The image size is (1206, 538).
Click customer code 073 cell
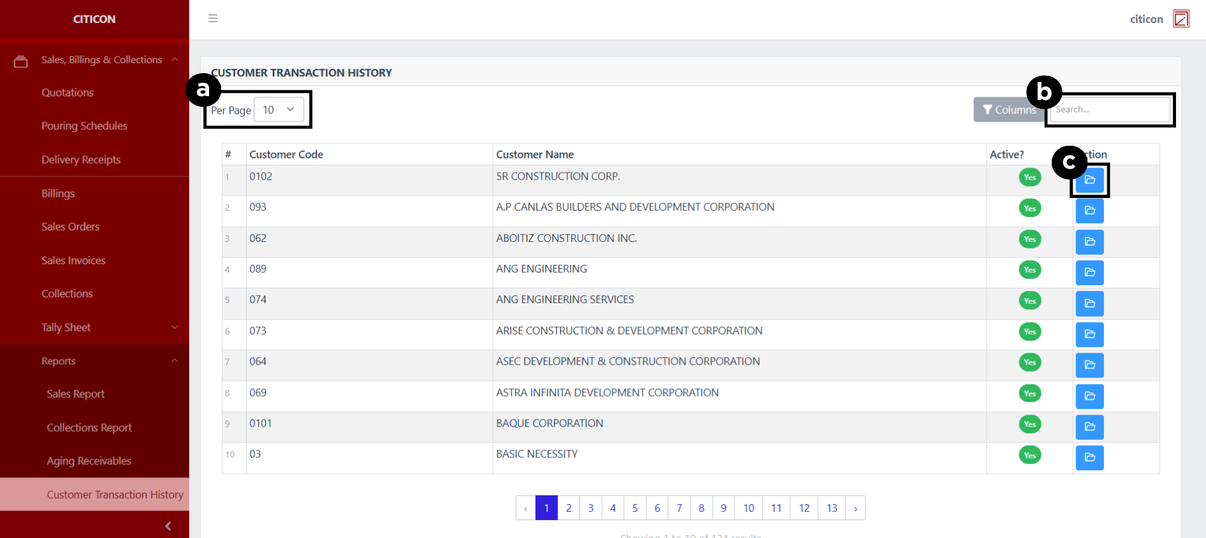[370, 334]
